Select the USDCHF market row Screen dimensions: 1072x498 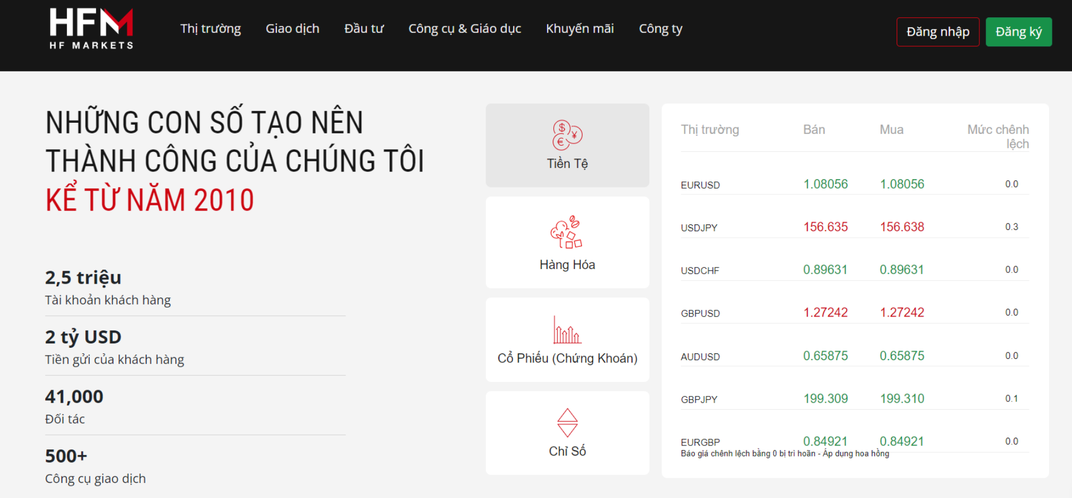[855, 270]
